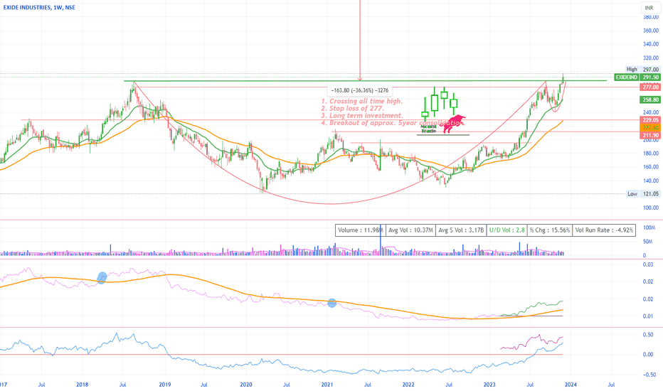Click the 320.00 price axis label
This screenshot has width=663, height=391.
coord(651,58)
